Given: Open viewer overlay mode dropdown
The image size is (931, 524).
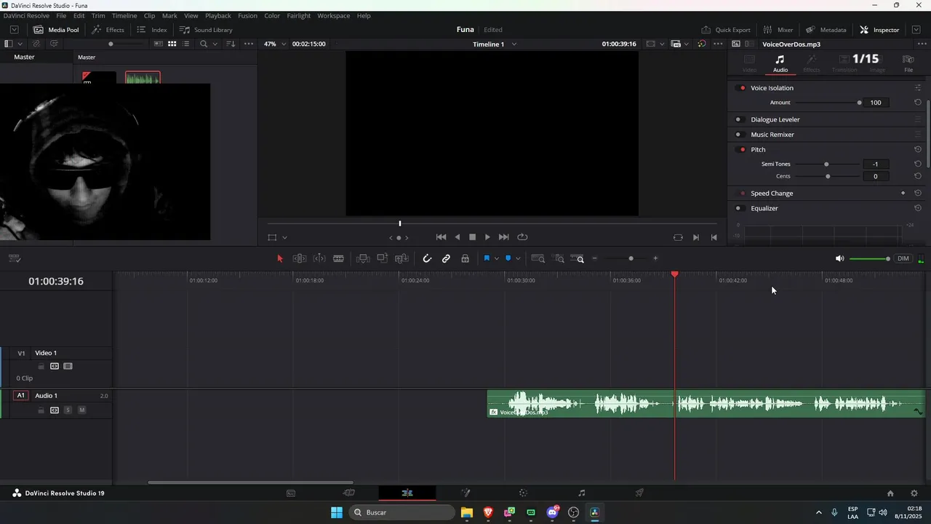Looking at the screenshot, I should 284,237.
